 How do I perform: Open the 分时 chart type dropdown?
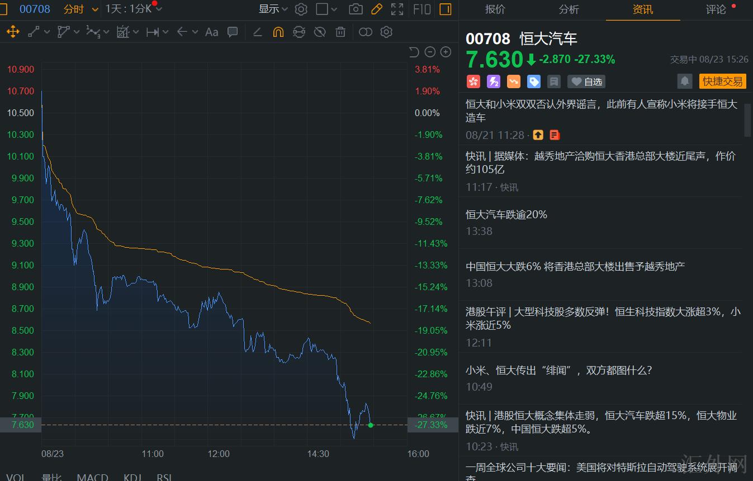[79, 9]
